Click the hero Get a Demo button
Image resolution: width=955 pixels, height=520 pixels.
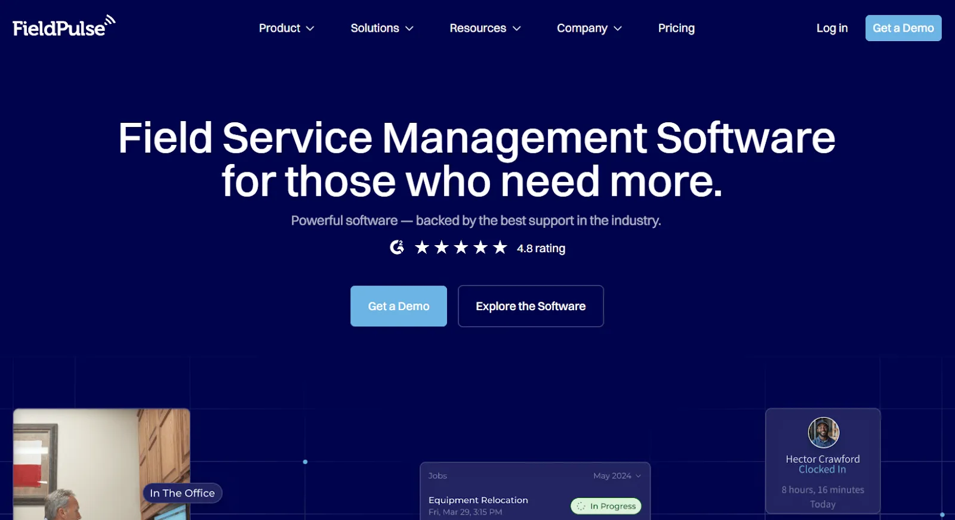pos(399,306)
